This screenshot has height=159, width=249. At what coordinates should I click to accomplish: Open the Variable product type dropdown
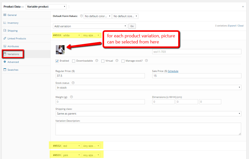point(46,7)
